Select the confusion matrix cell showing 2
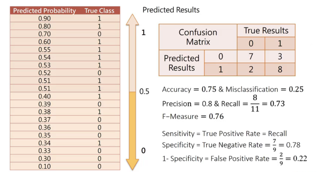This screenshot has width=319, height=172. tap(251, 69)
